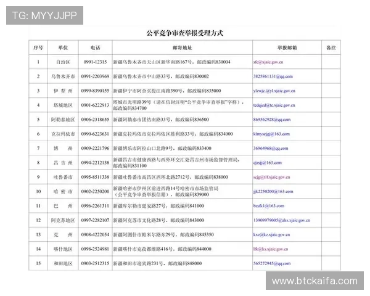This screenshot has width=370, height=296.
Task: Select phone number 0996-2261311
Action: click(x=96, y=206)
